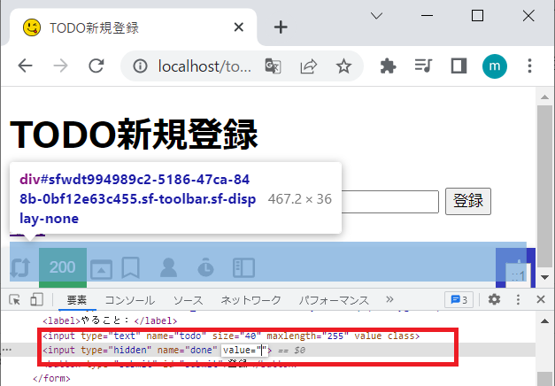Click the 登録 submit button
This screenshot has width=555, height=386.
(x=467, y=201)
